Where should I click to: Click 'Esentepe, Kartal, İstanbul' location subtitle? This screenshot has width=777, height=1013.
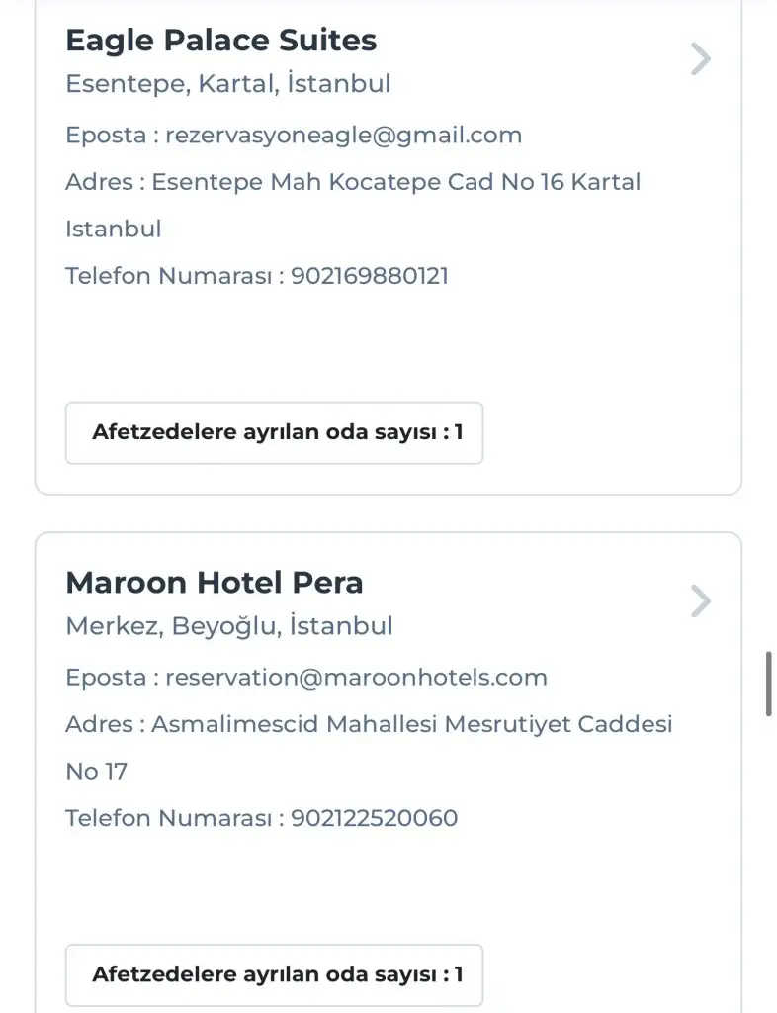[x=227, y=84]
